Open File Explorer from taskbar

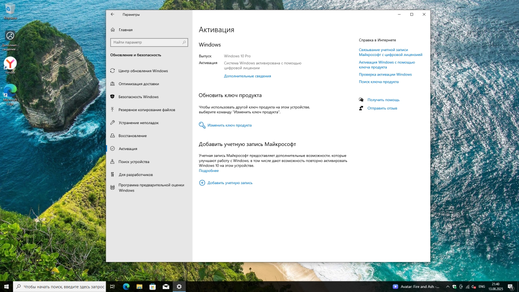139,286
